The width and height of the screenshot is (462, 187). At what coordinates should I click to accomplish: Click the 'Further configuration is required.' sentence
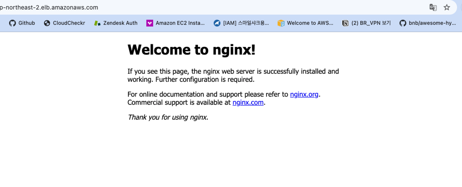click(x=205, y=79)
